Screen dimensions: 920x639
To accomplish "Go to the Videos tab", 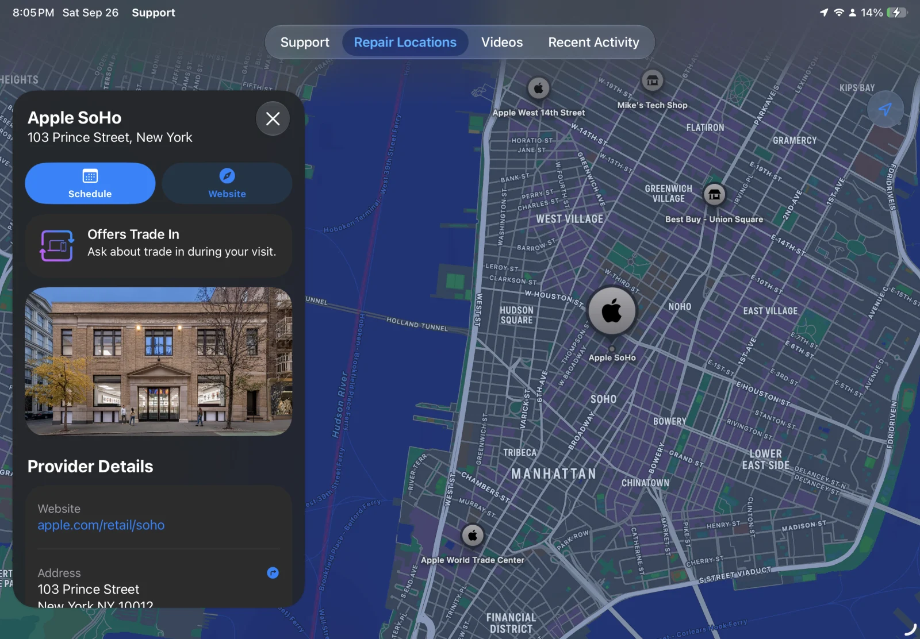I will click(x=502, y=43).
